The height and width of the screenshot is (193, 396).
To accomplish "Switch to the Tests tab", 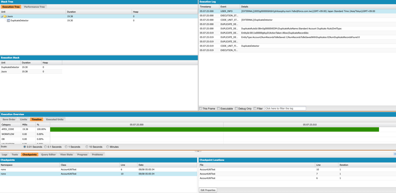I will pos(15,154).
